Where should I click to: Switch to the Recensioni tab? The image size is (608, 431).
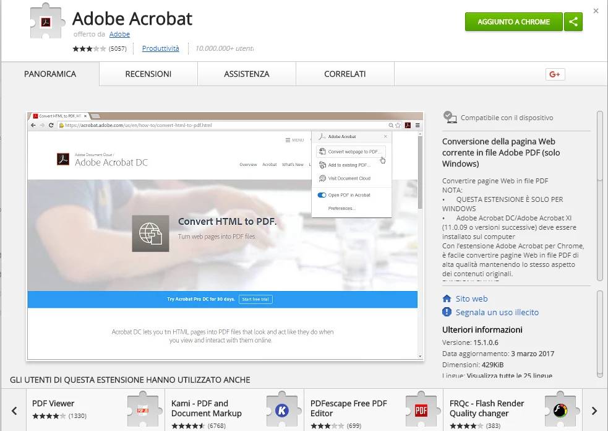[x=148, y=74]
